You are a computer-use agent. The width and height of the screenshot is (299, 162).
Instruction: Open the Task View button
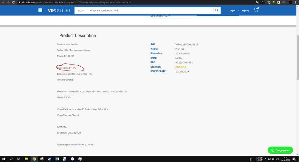click(18, 159)
